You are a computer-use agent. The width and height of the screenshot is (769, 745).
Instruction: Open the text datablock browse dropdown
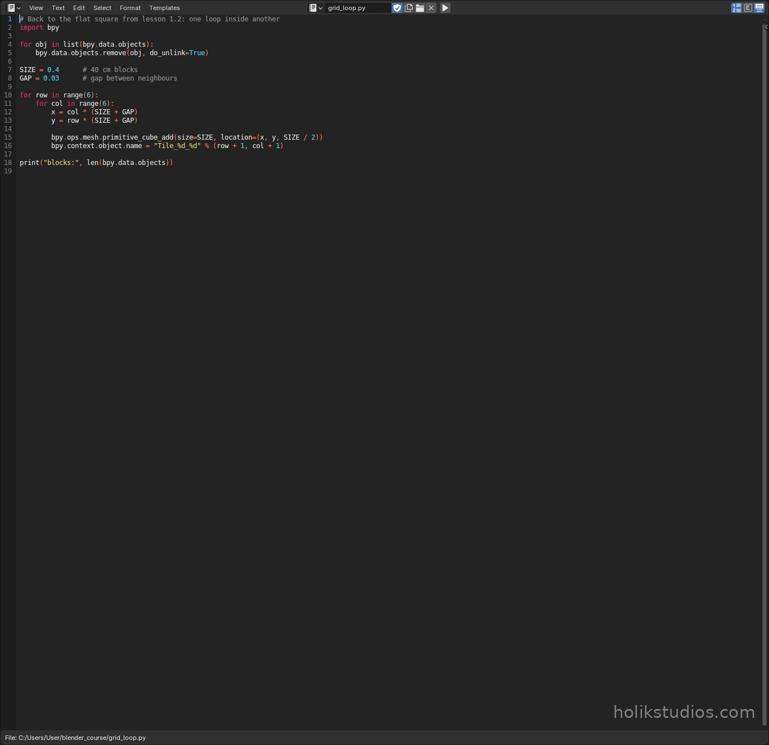[x=316, y=8]
